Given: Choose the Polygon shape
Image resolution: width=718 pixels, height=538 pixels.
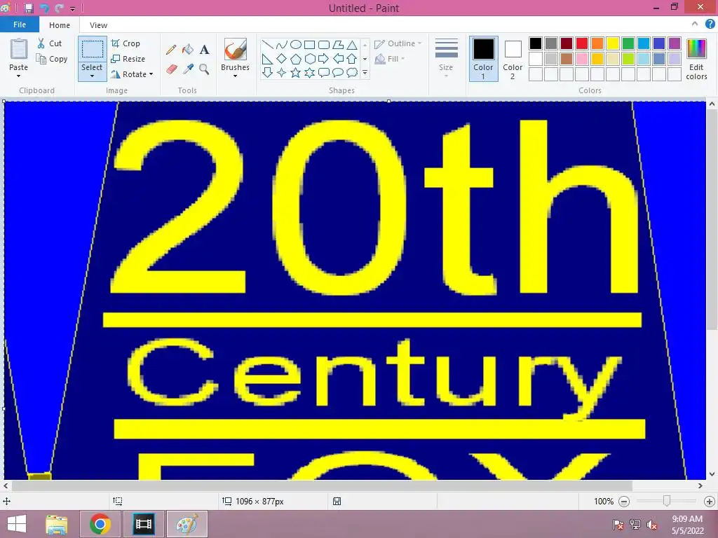Looking at the screenshot, I should tap(338, 45).
